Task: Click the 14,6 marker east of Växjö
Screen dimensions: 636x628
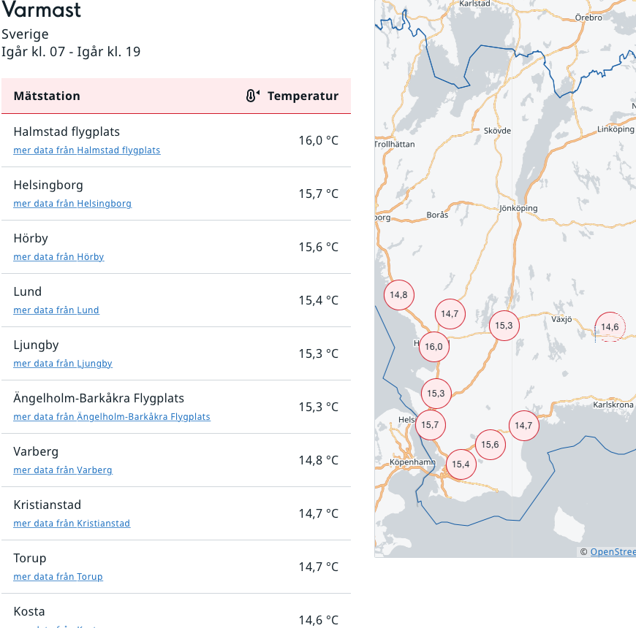Action: [x=610, y=327]
